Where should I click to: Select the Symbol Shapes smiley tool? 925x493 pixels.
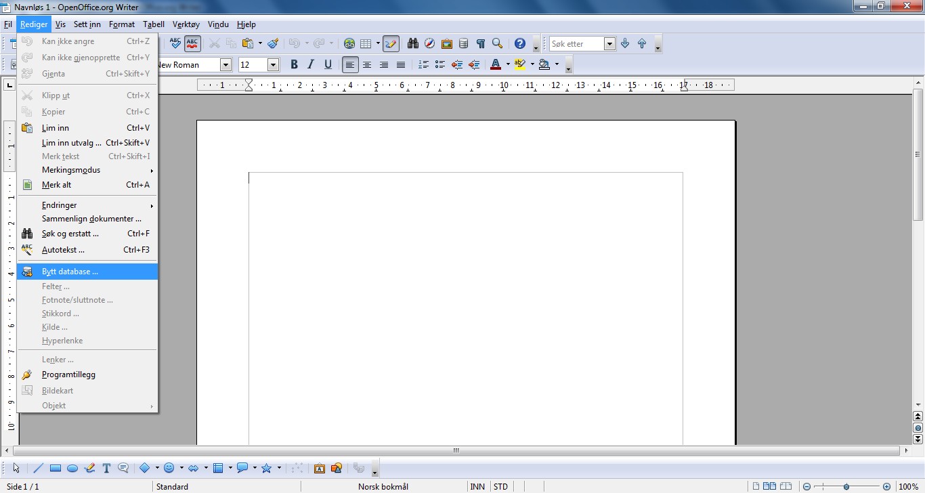(x=169, y=468)
